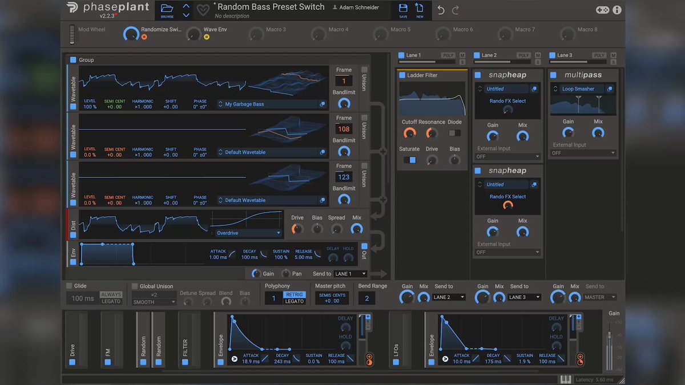Open the info icon in header

tap(617, 10)
